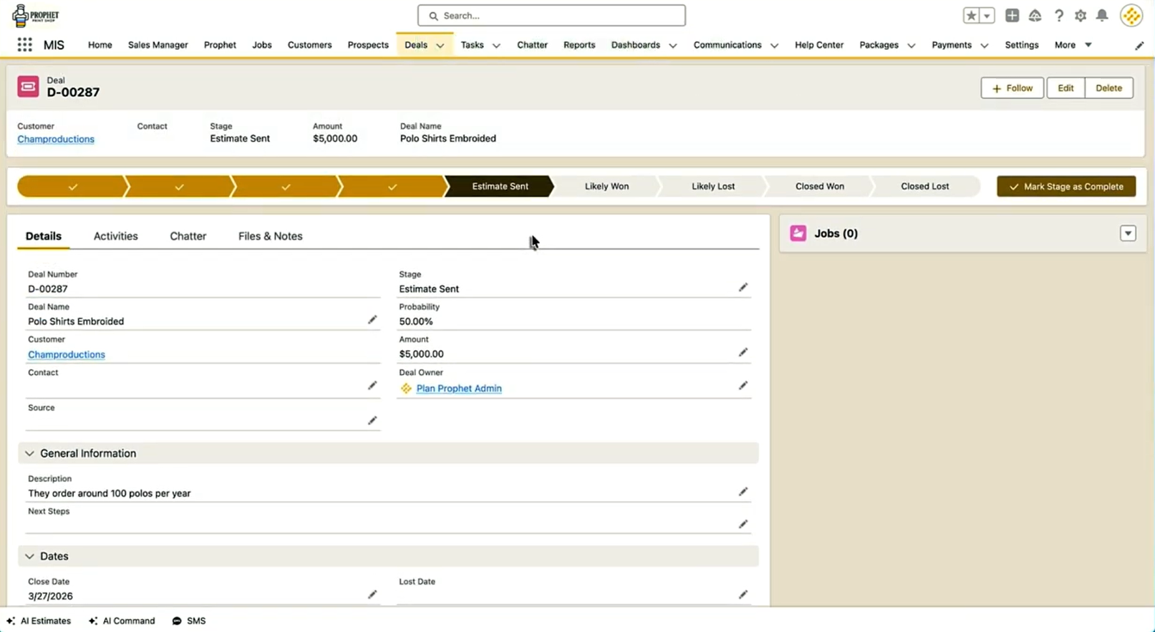Open the More navigation dropdown

point(1073,45)
